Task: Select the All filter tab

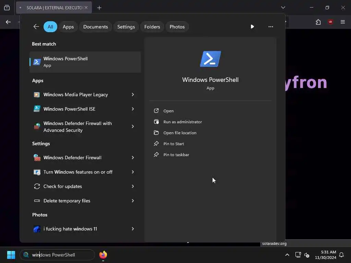Action: pos(50,27)
